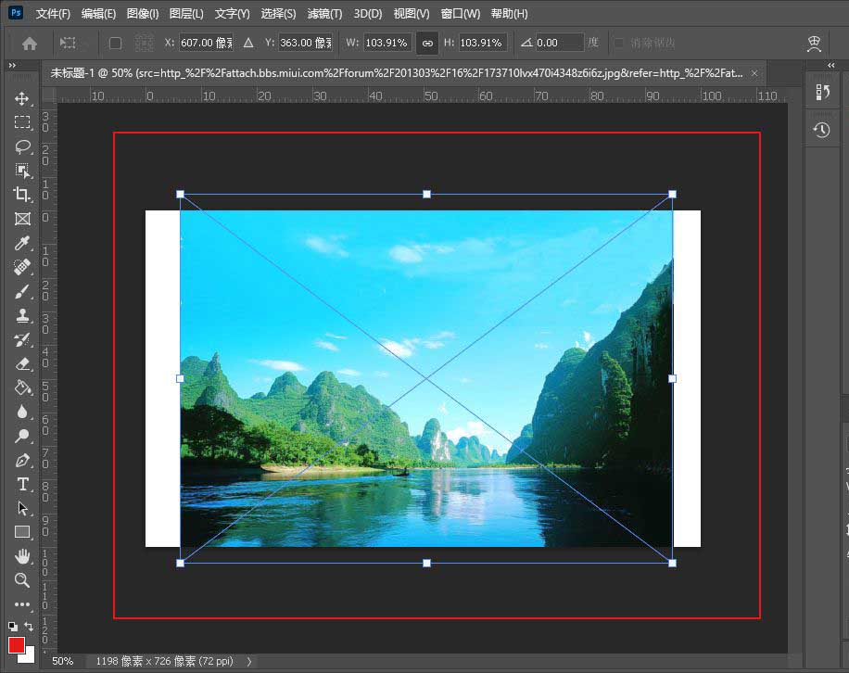Select the Rectangular Marquee tool
Viewport: 849px width, 673px height.
pos(23,122)
